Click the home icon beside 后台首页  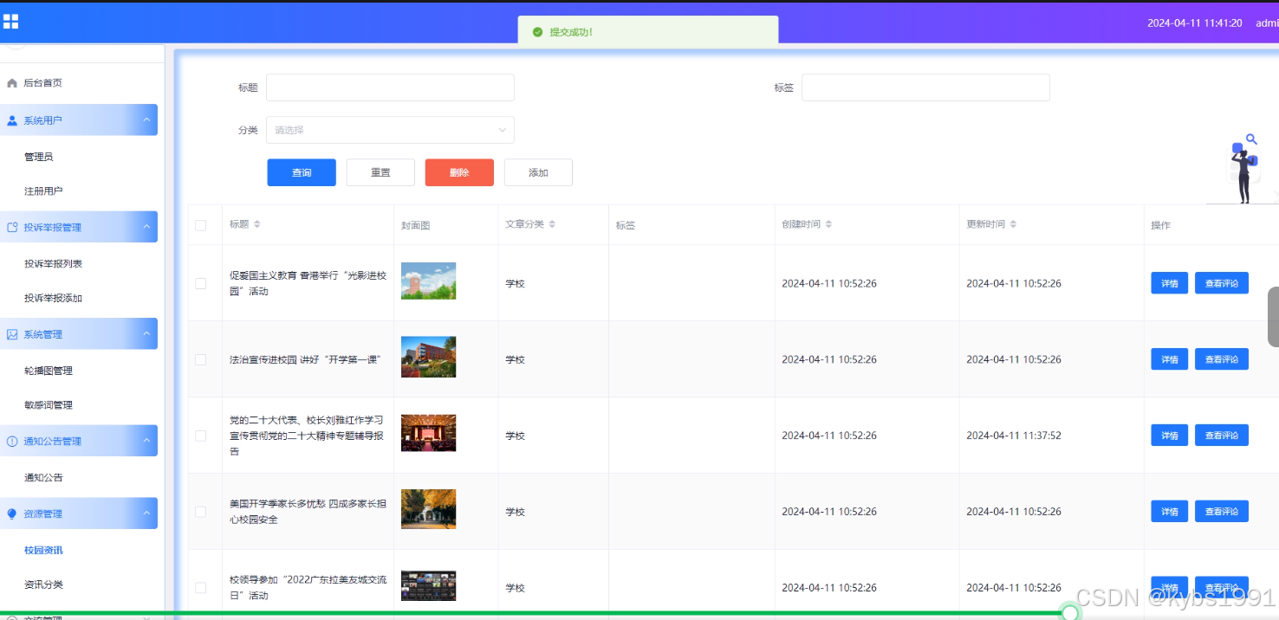[12, 83]
